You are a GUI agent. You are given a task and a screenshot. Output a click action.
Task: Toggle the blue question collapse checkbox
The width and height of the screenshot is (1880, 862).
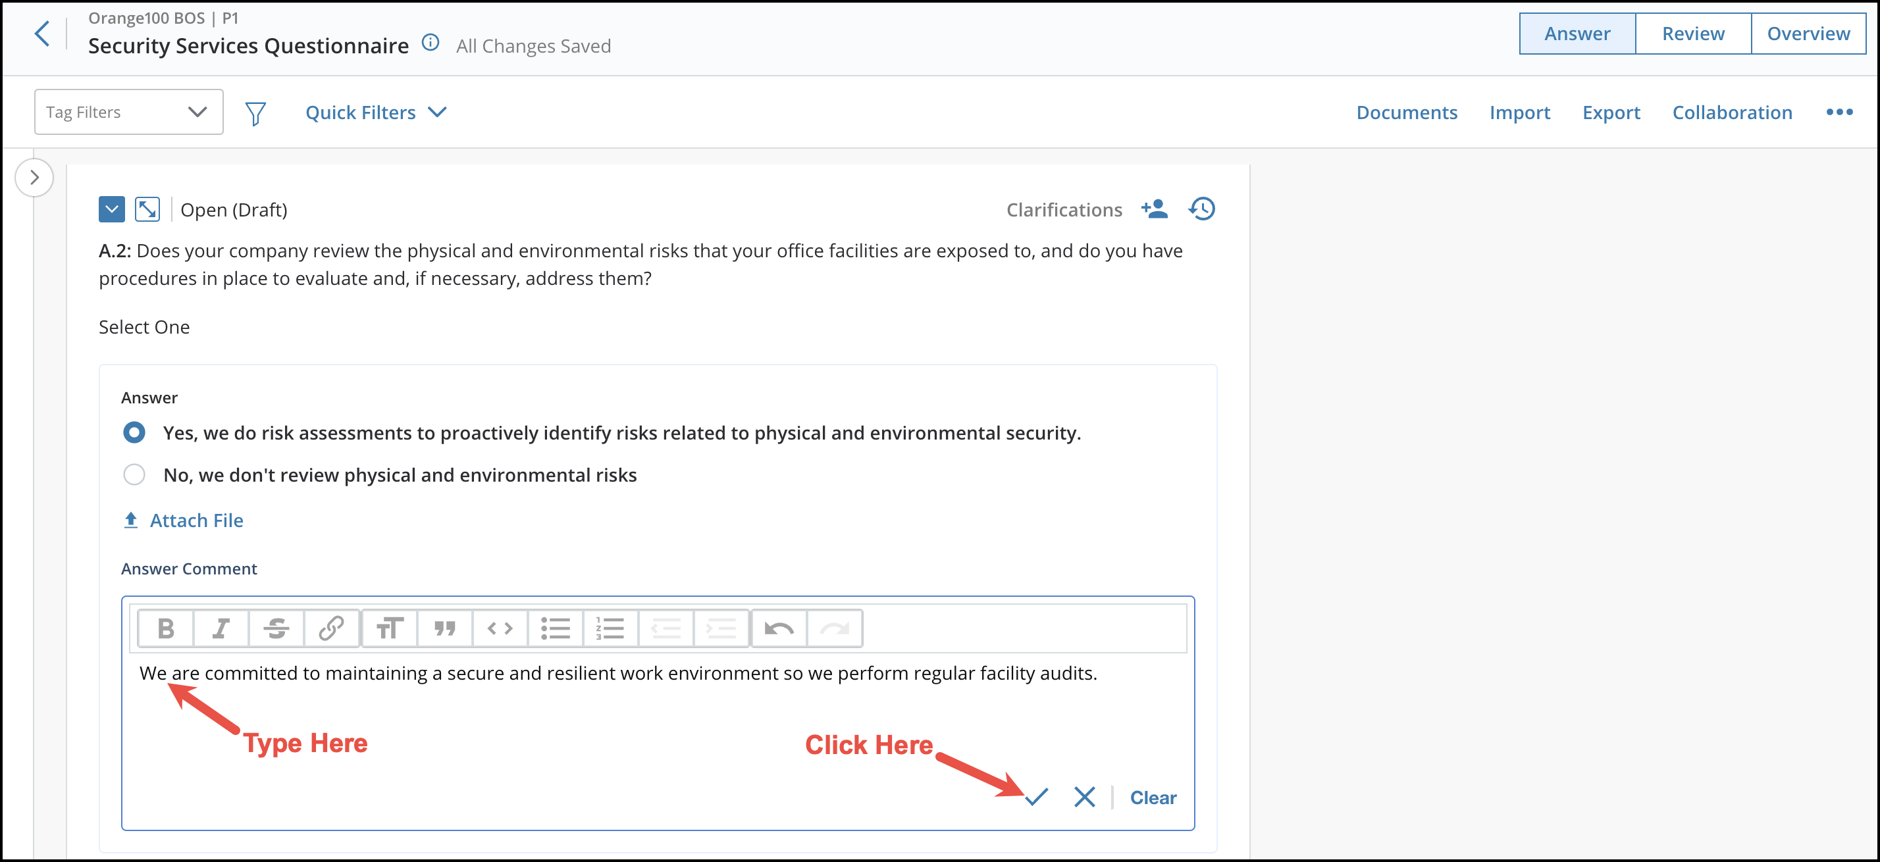click(112, 209)
